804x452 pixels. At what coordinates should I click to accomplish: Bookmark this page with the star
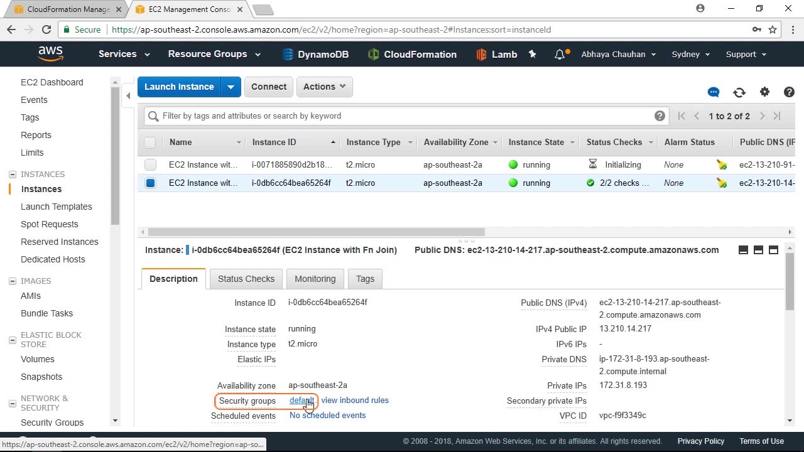[x=773, y=30]
